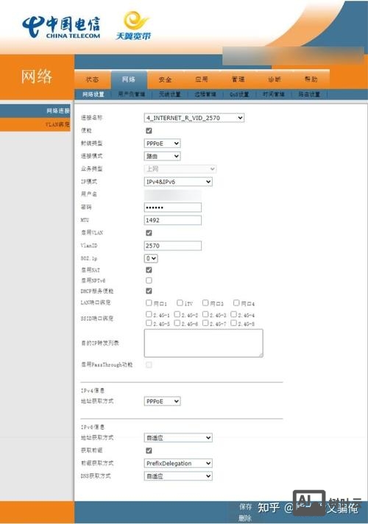Screen dimensions: 368x524
Task: Check the SSID 2.4G-8 checkbox
Action: coord(233,323)
